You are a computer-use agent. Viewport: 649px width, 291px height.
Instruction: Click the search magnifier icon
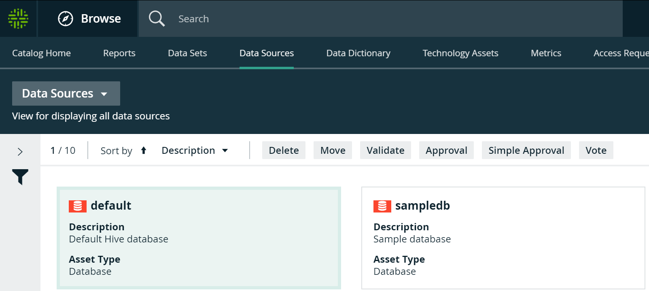[157, 19]
